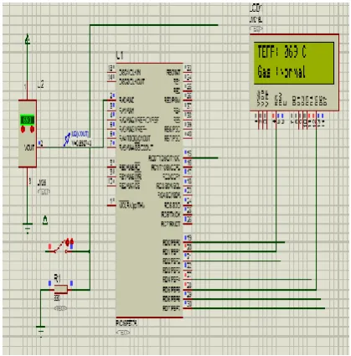The image size is (351, 356).
Task: Select the R1 resistor body
Action: (x=60, y=289)
